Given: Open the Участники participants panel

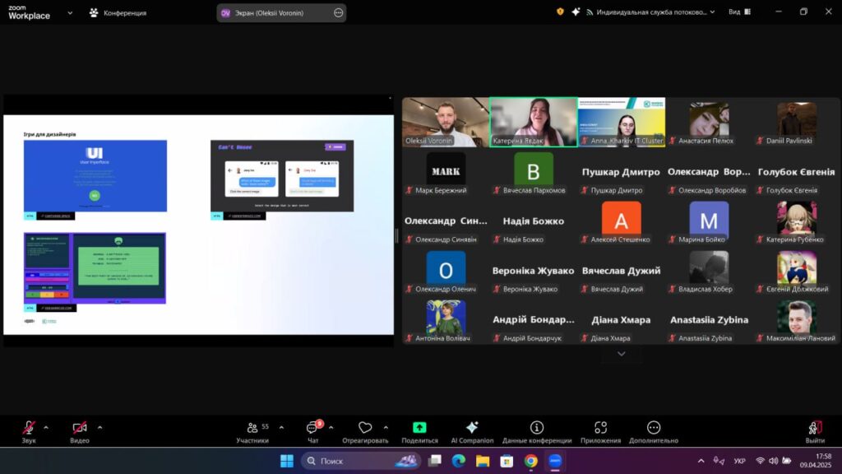Looking at the screenshot, I should (x=252, y=432).
